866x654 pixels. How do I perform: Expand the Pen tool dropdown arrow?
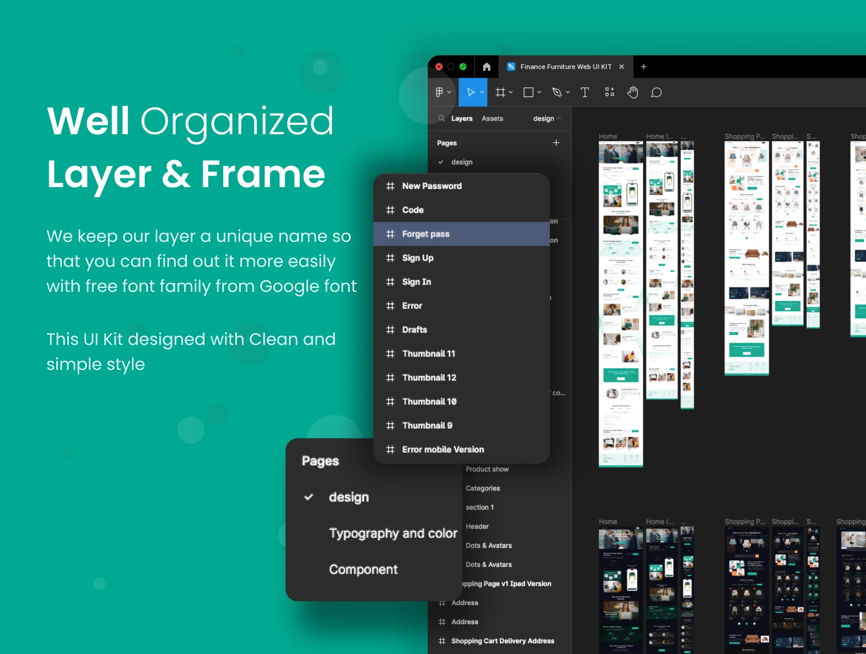click(x=568, y=92)
